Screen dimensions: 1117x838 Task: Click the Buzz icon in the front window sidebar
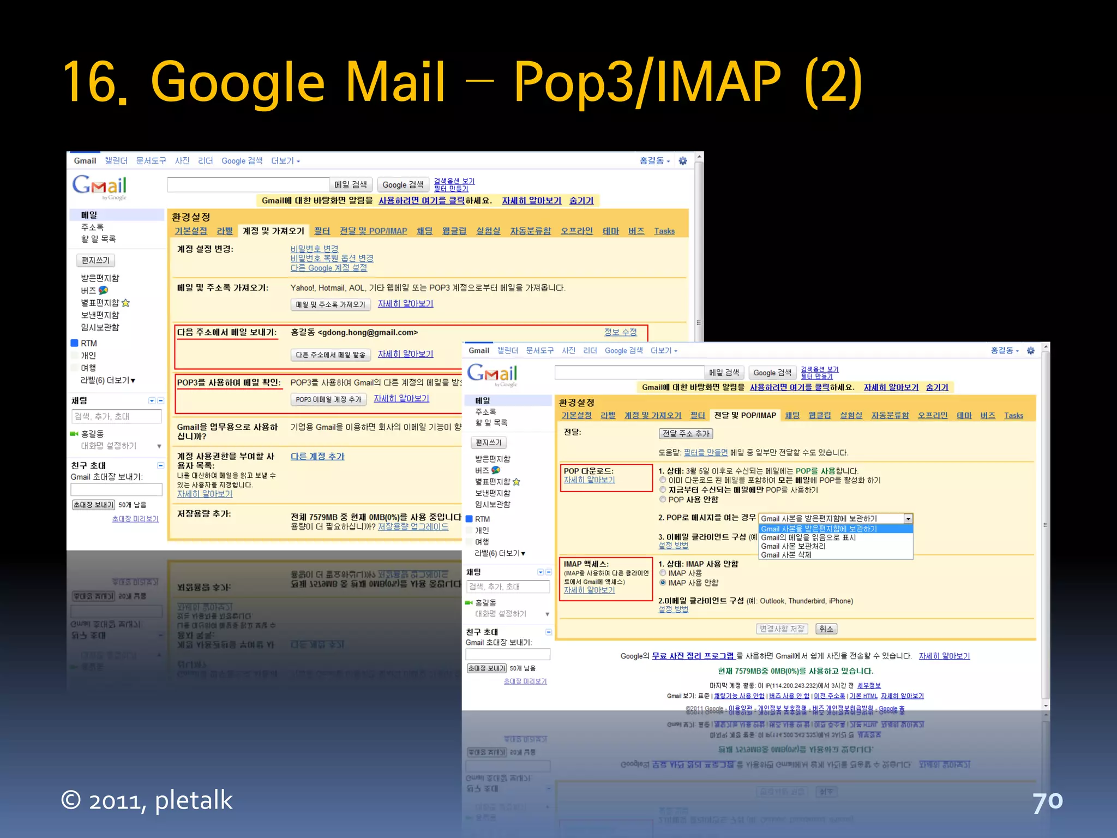tap(495, 470)
